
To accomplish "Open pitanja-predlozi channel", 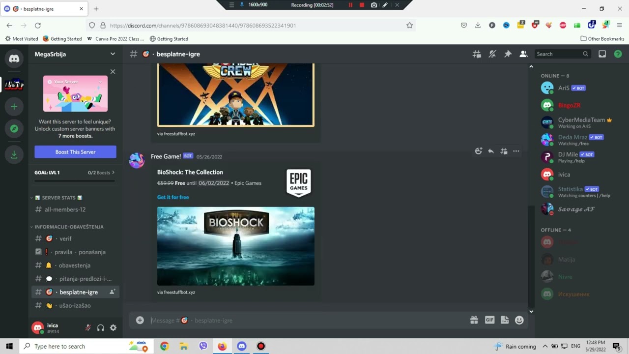I will 75,279.
